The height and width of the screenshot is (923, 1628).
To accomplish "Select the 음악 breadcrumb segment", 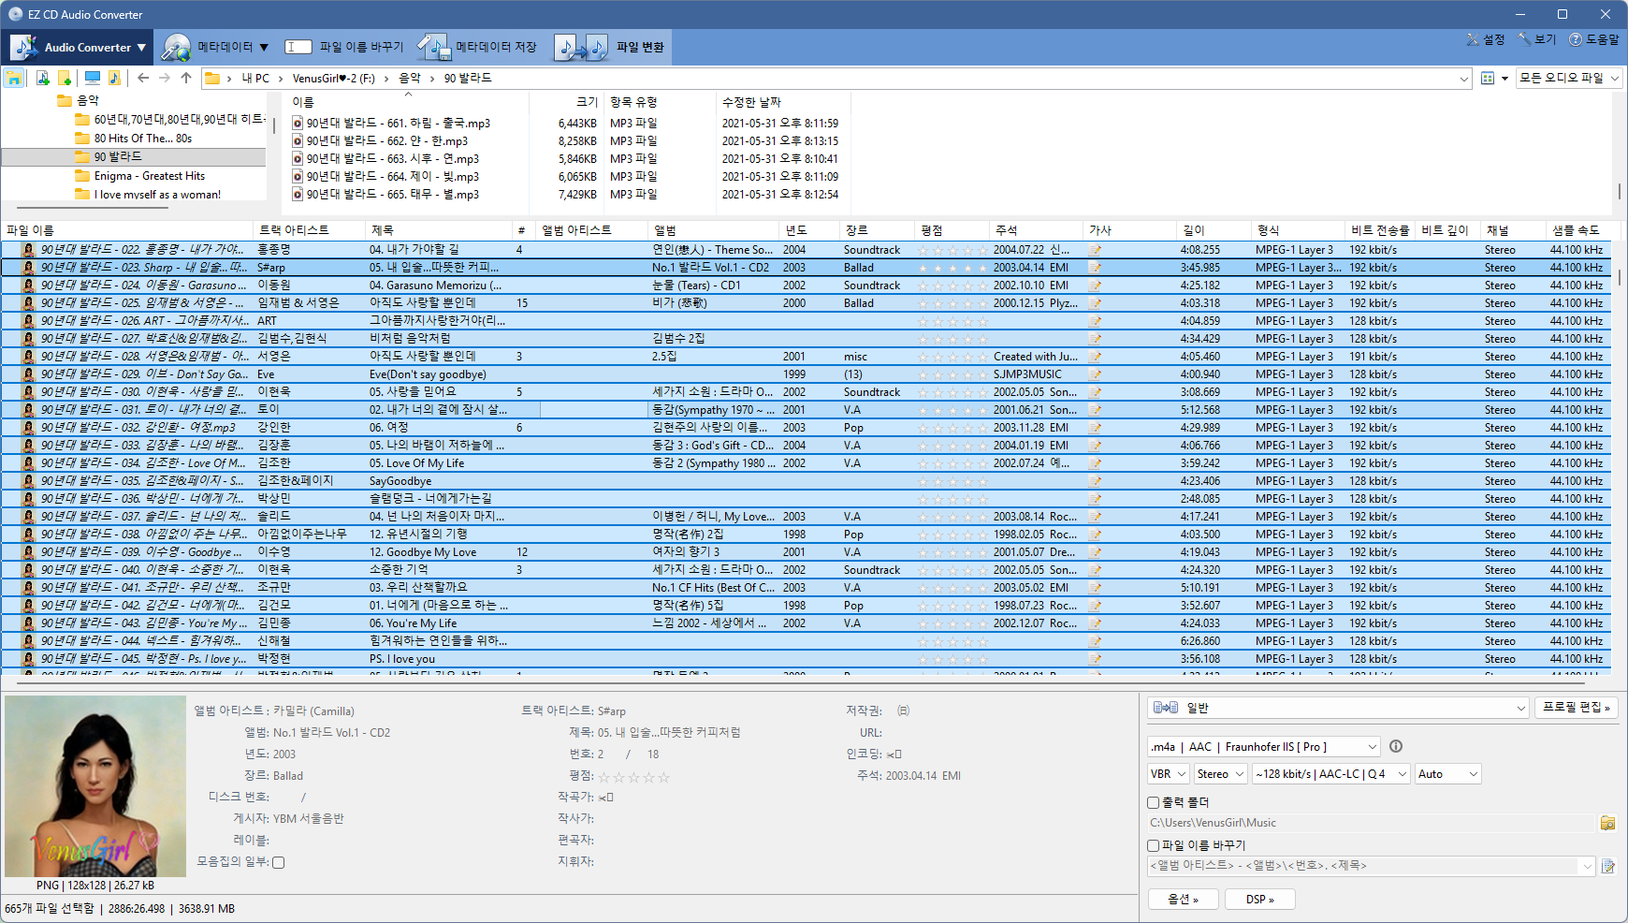I will tap(410, 79).
